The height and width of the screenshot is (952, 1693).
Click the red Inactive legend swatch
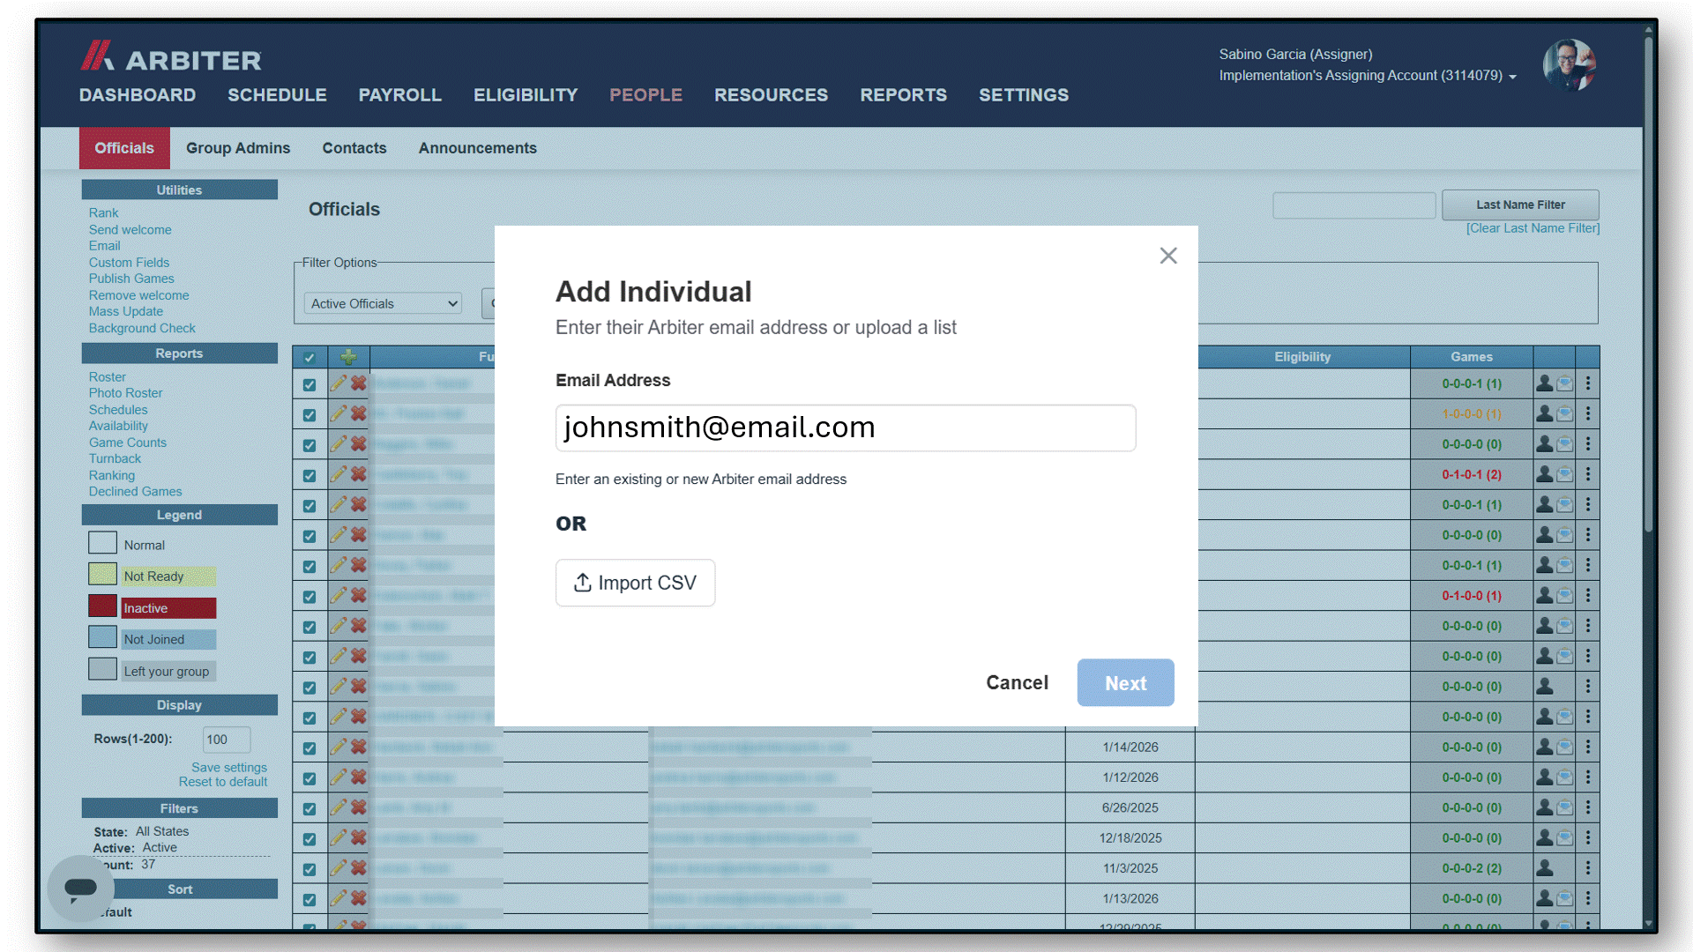coord(102,606)
